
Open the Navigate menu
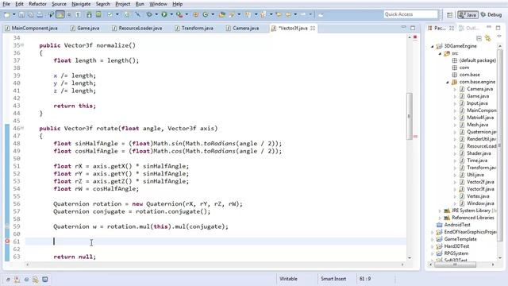[81, 4]
